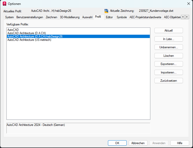193x148 pixels.
Task: Select the AutoCAD profile in the list
Action: tap(78, 30)
